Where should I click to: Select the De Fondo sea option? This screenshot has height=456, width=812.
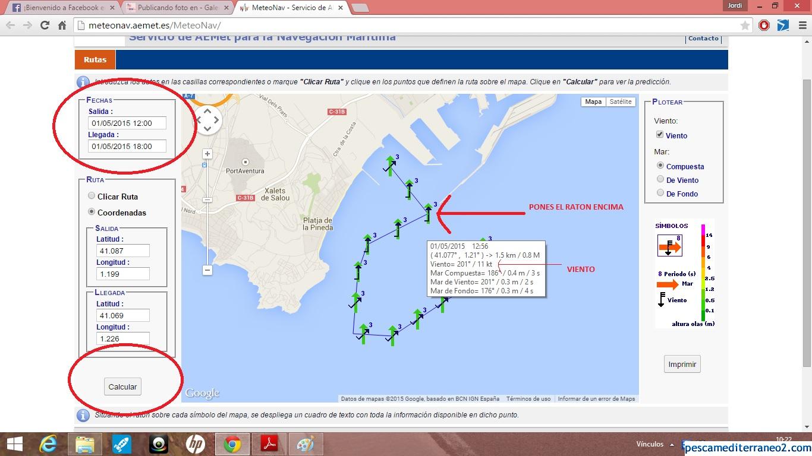tap(660, 193)
